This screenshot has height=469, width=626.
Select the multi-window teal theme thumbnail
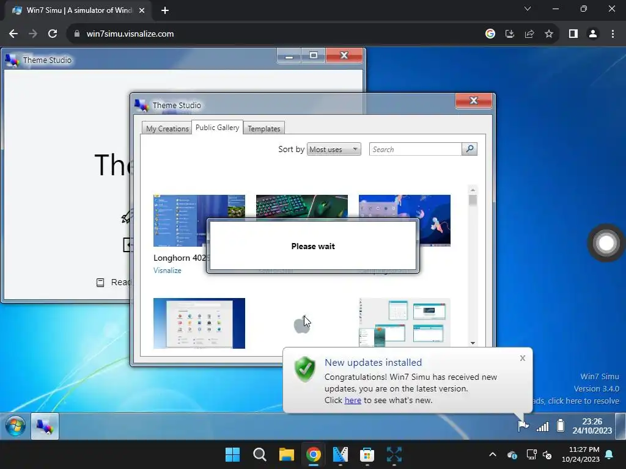point(405,322)
